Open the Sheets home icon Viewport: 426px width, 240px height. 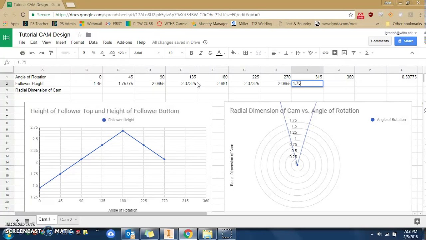point(6,38)
